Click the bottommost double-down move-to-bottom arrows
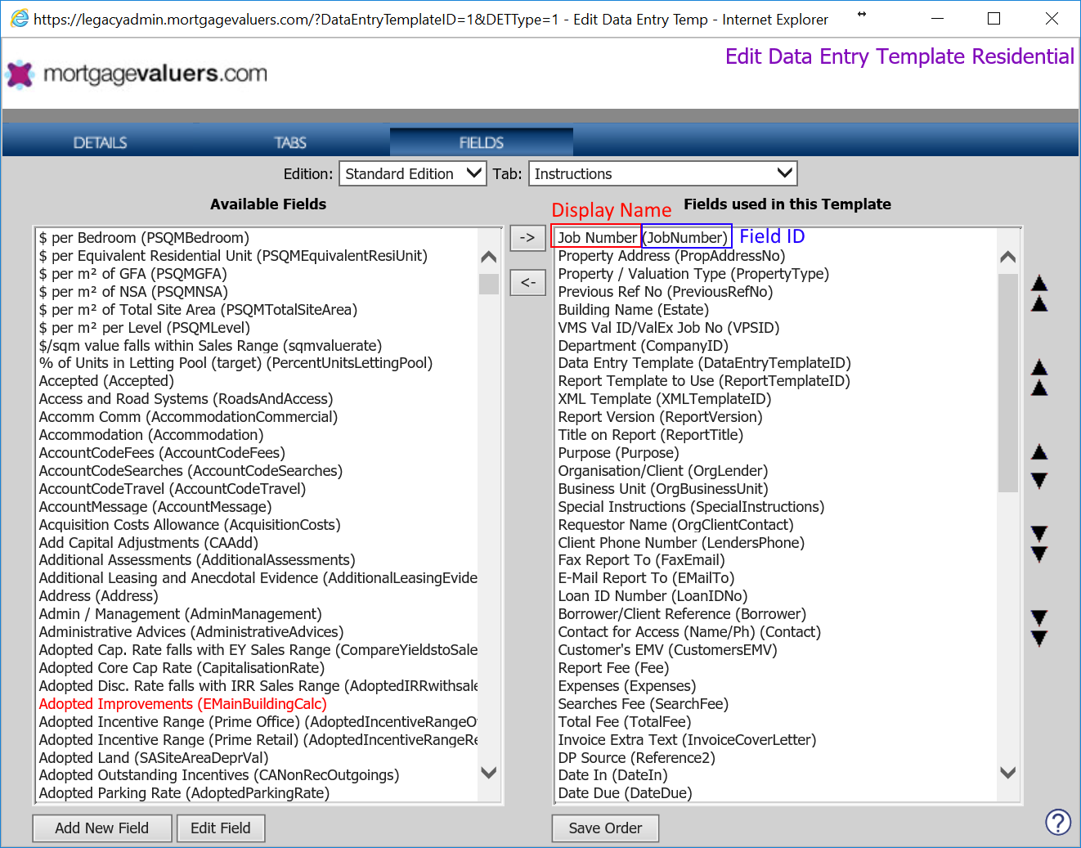1081x848 pixels. tap(1039, 628)
